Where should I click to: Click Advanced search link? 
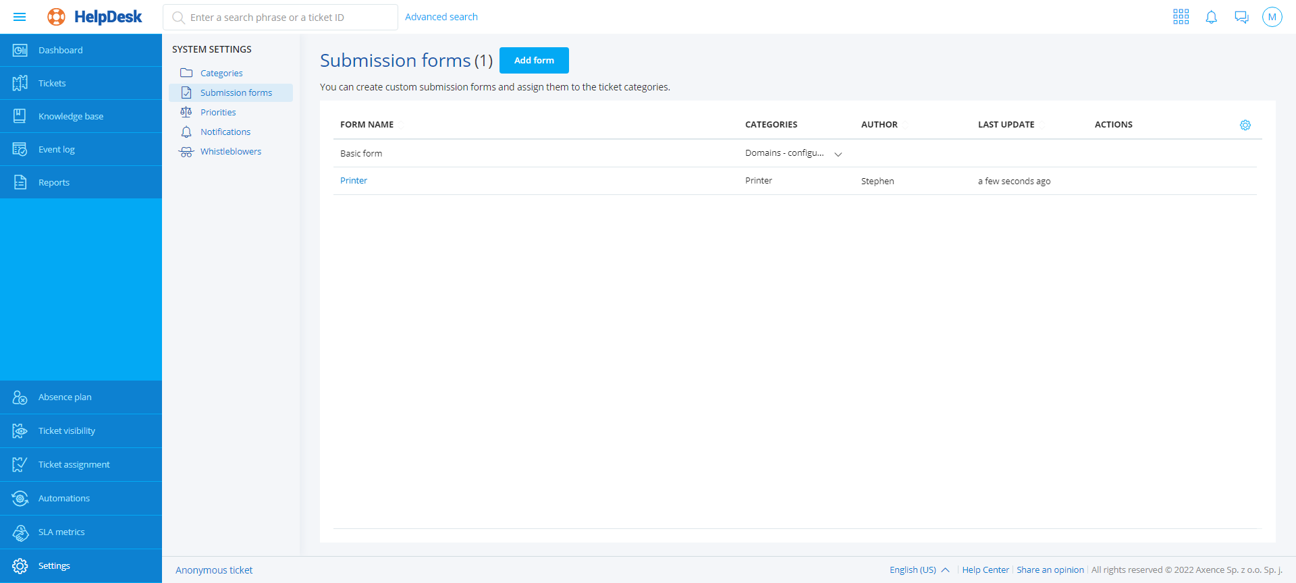(441, 17)
